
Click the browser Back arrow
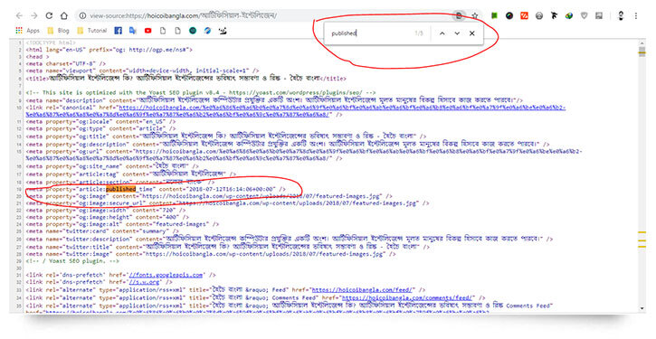(19, 16)
